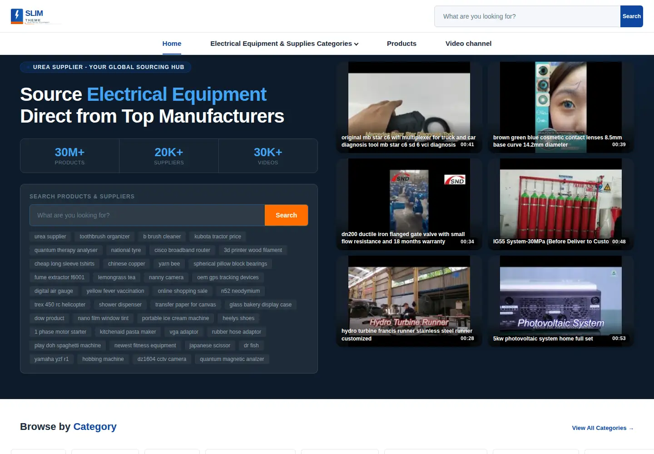This screenshot has height=454, width=654.
Task: Choose 'portable ice cream machine' tag
Action: pyautogui.click(x=175, y=318)
